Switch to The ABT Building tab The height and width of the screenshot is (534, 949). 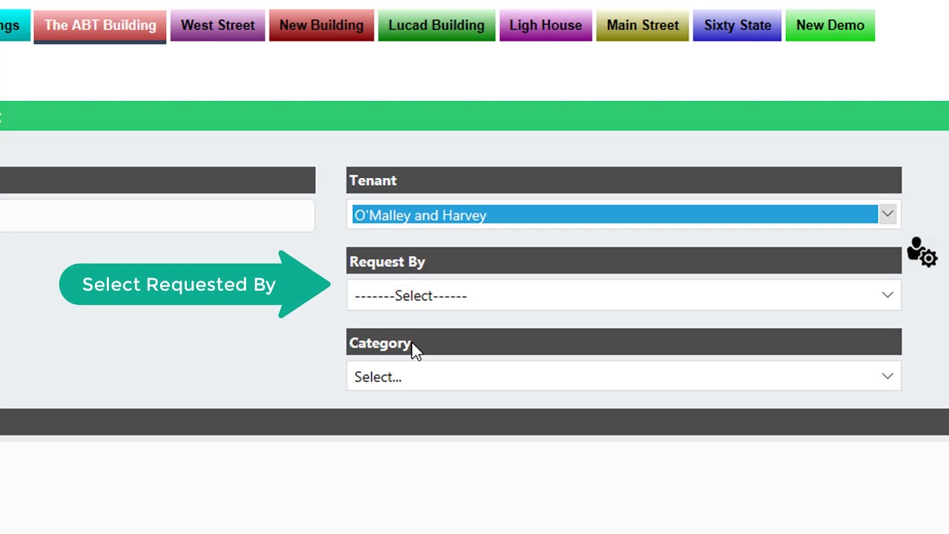pyautogui.click(x=100, y=25)
